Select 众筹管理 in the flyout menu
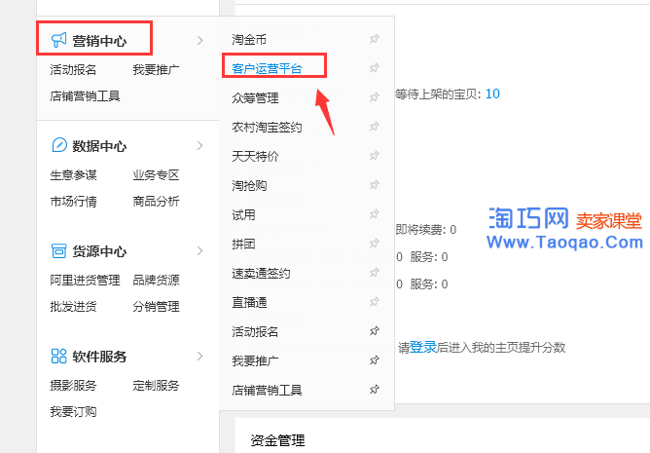The image size is (650, 453). [255, 98]
